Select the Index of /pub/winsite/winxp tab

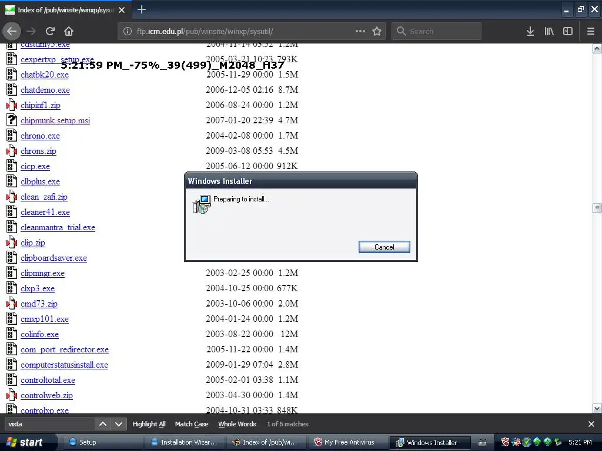pos(65,10)
